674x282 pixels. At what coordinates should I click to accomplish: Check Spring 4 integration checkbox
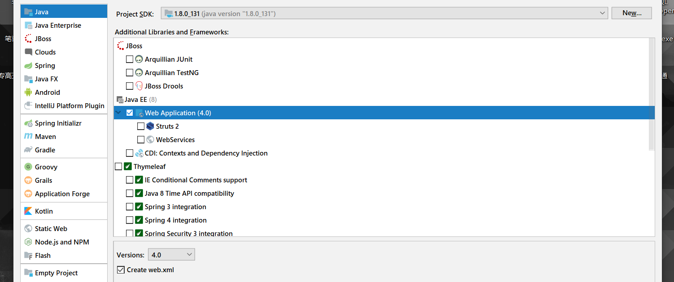tap(130, 220)
